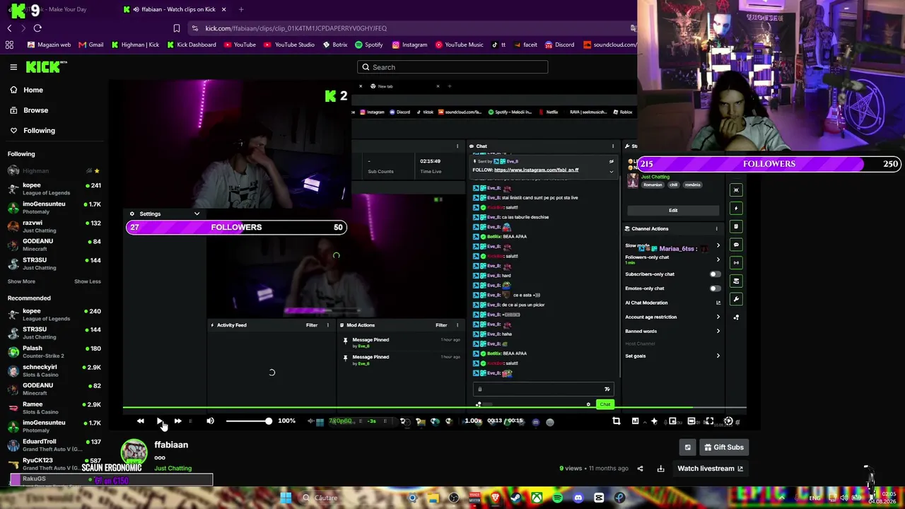Open the Just Chatting category link
The width and height of the screenshot is (905, 509).
[x=173, y=468]
